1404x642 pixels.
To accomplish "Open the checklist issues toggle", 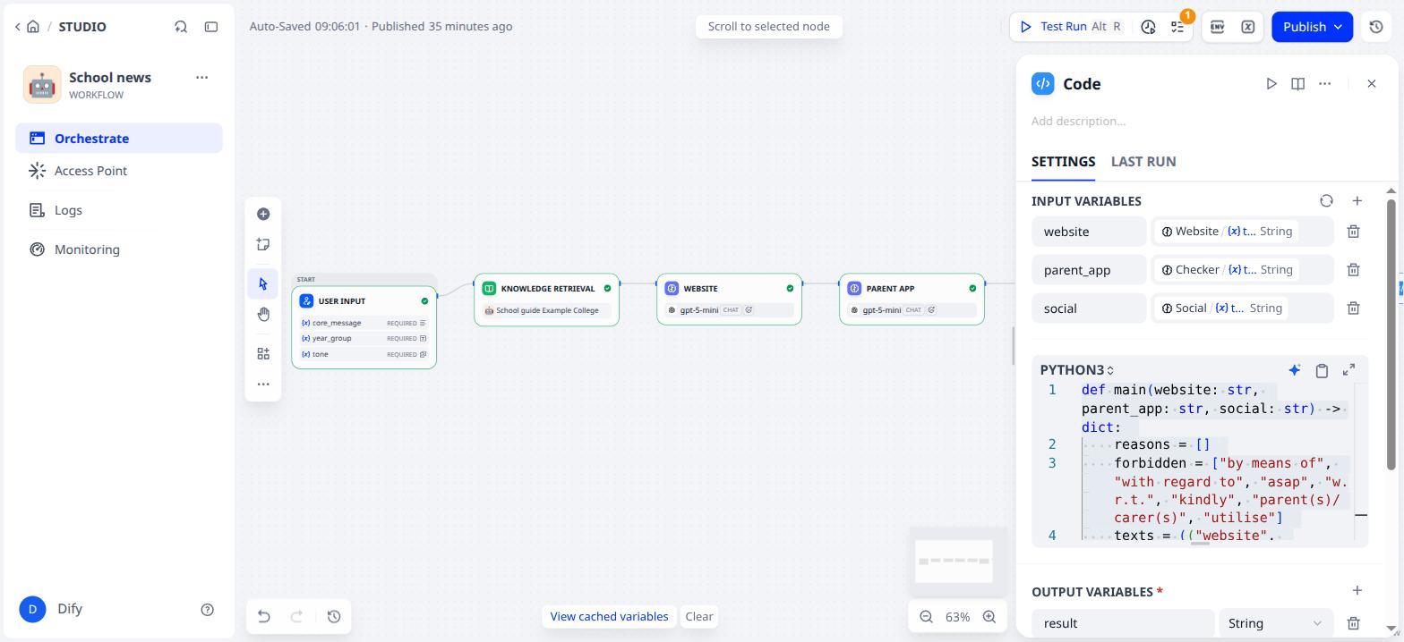I will [x=1178, y=27].
